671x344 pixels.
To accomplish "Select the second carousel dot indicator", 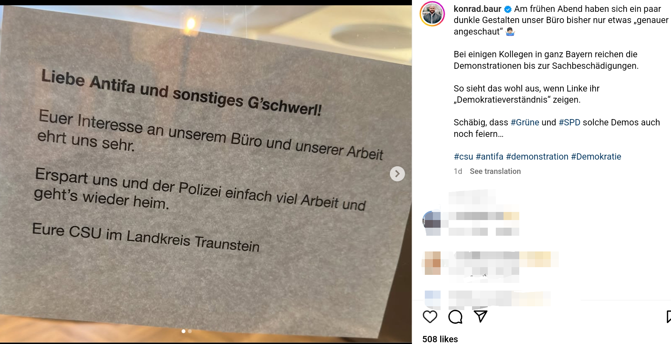I will [190, 331].
